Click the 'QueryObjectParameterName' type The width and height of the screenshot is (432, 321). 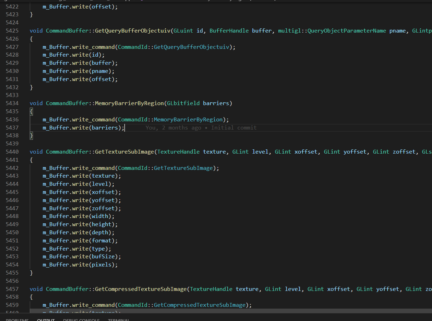(x=347, y=31)
